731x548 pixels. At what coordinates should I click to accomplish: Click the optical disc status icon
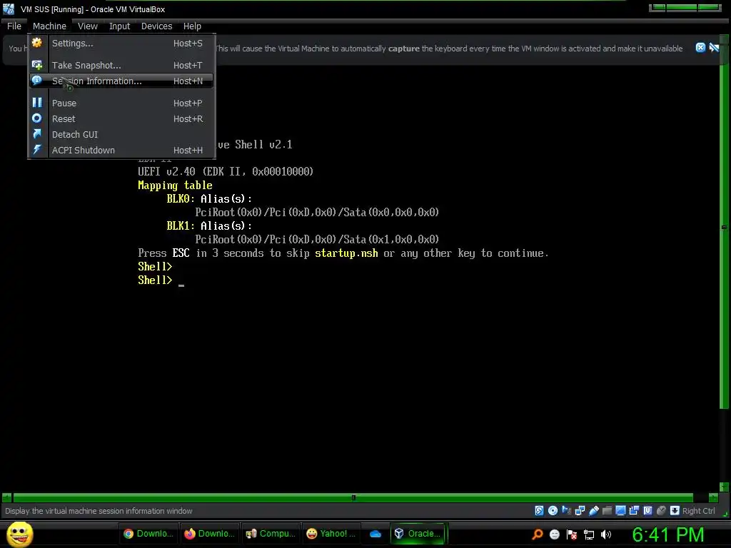[553, 511]
